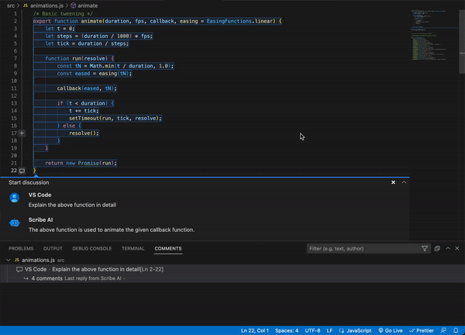The width and height of the screenshot is (465, 335).
Task: Click the VS Code author name in discussion
Action: tap(40, 195)
